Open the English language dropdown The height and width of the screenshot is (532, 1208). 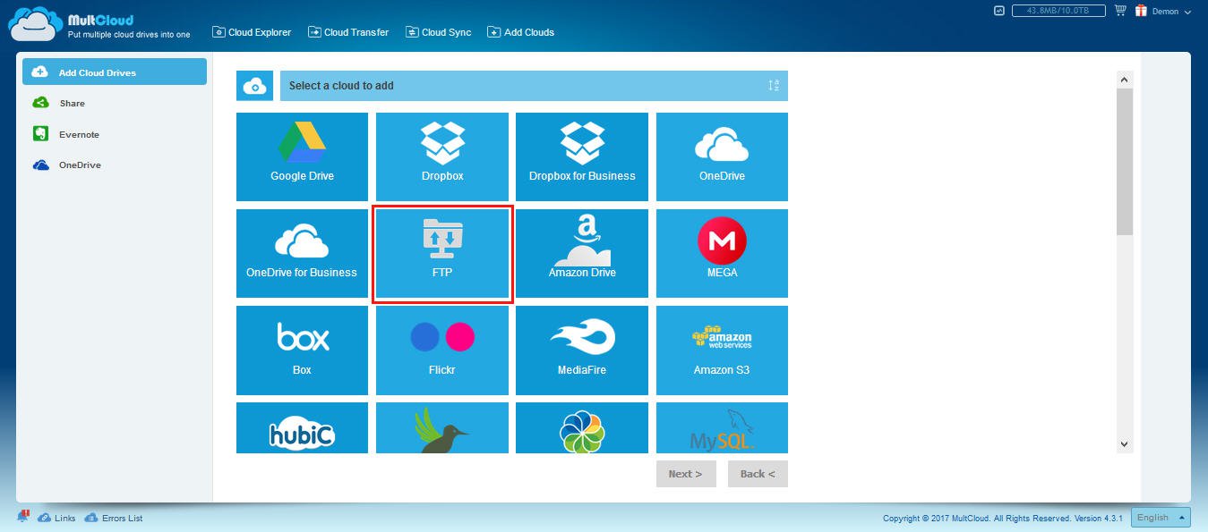coord(1161,518)
